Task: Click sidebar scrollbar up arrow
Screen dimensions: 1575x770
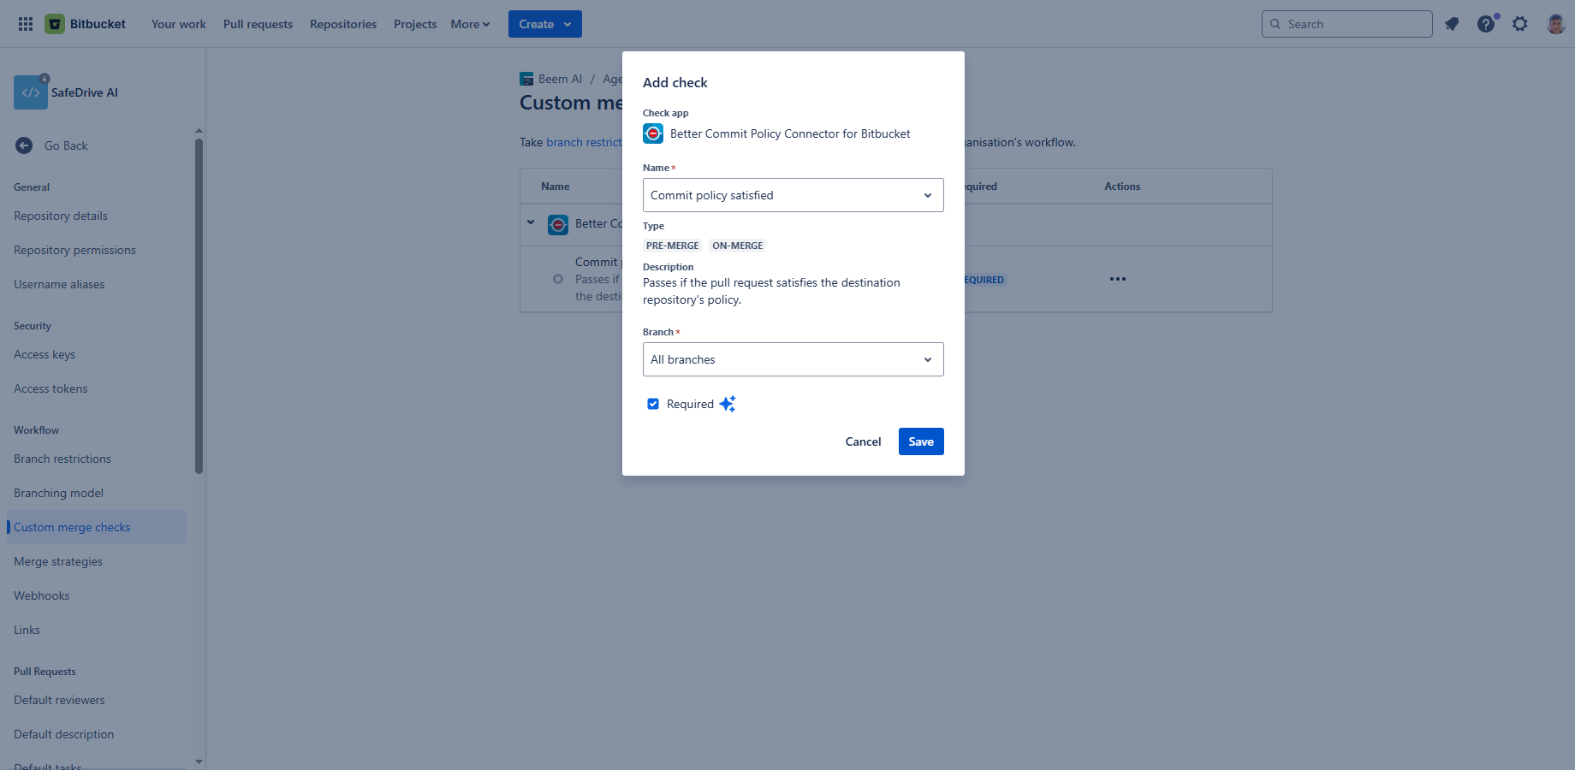Action: [x=199, y=131]
